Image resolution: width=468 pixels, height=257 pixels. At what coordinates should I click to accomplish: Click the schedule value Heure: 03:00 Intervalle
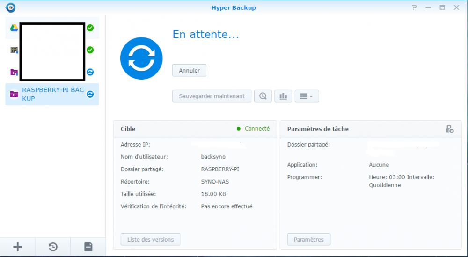tap(402, 177)
